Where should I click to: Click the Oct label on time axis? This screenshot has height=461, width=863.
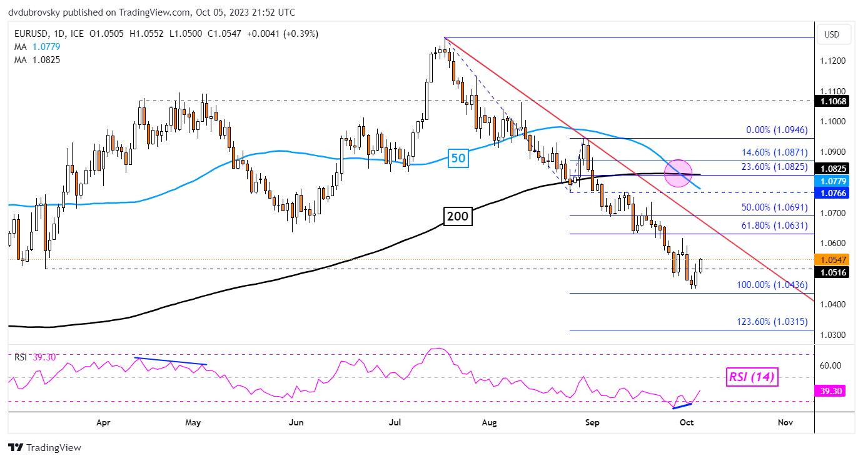point(687,423)
